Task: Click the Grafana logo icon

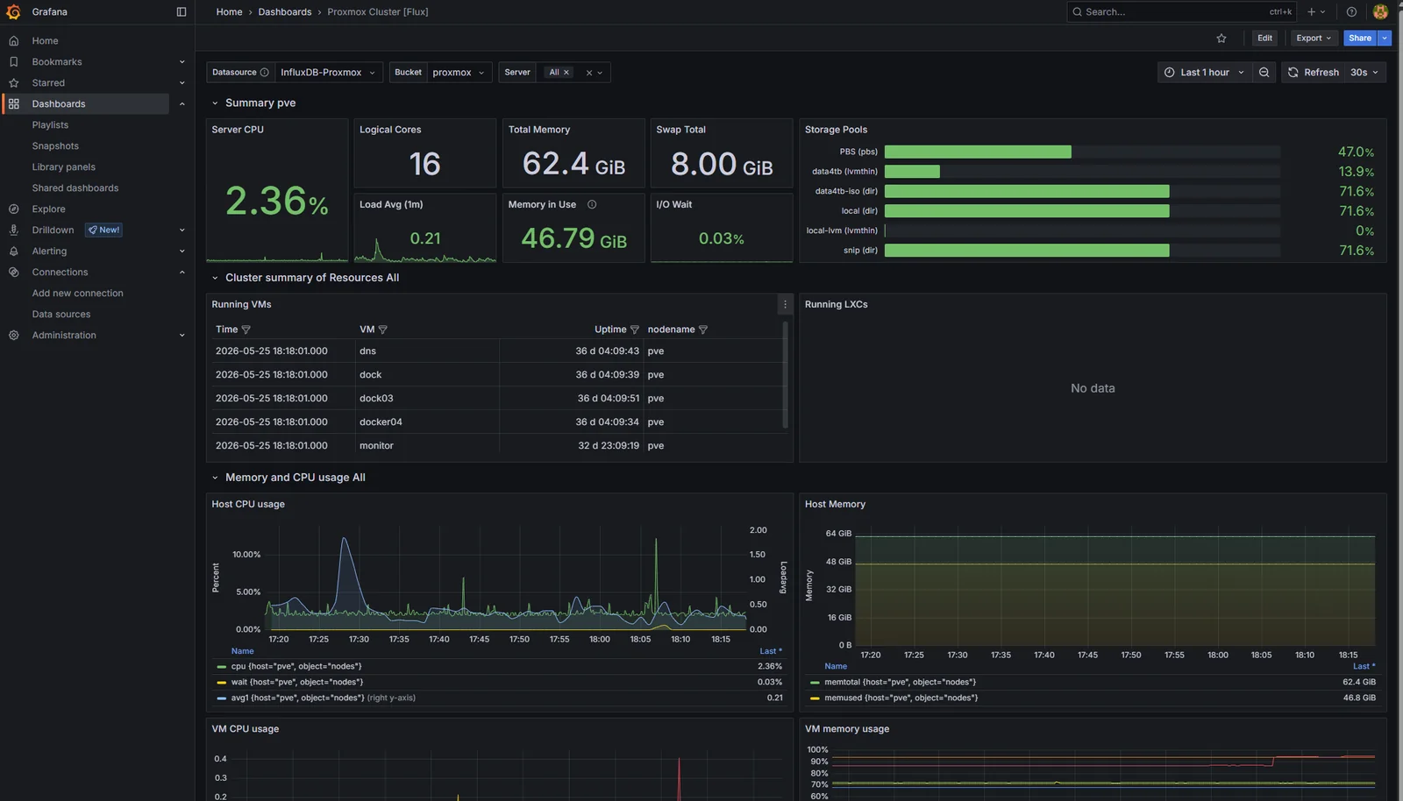Action: click(13, 12)
